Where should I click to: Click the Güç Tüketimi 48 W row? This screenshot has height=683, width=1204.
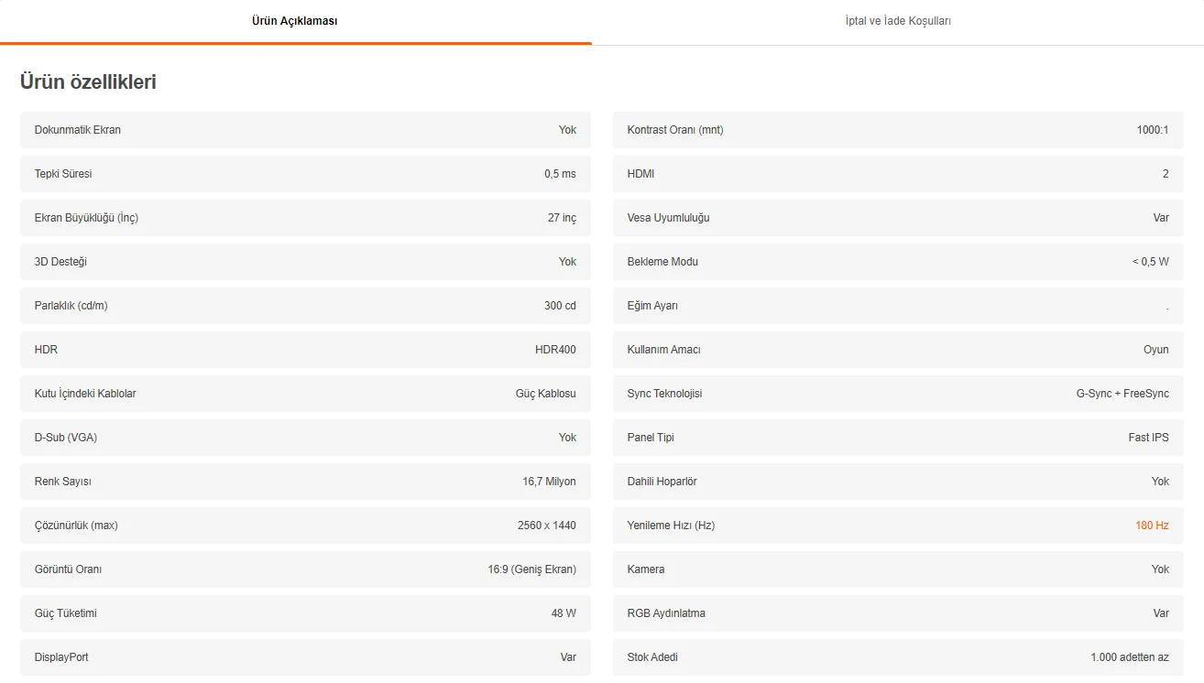point(305,613)
